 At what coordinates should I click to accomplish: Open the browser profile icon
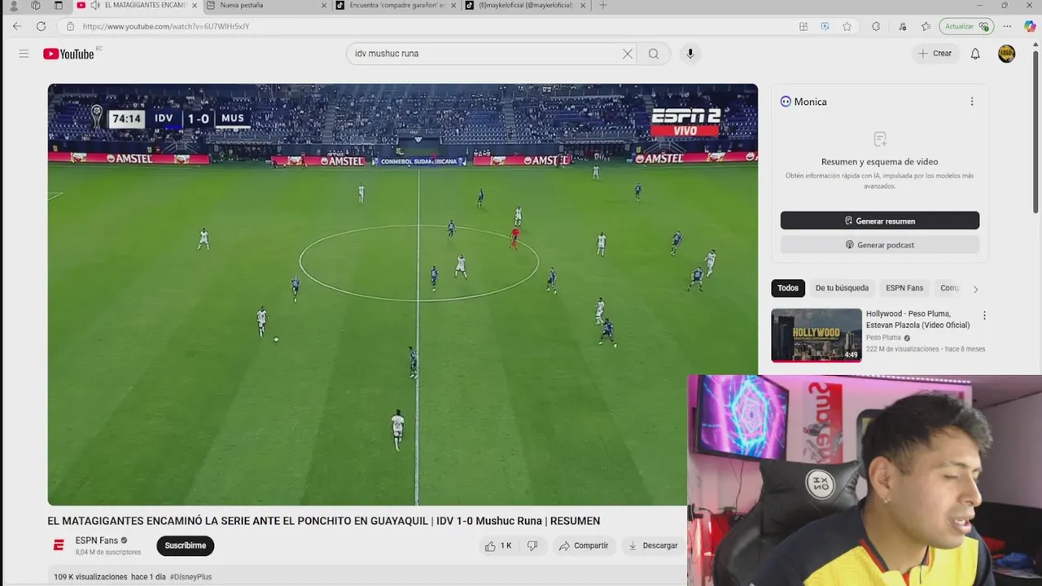(x=14, y=6)
